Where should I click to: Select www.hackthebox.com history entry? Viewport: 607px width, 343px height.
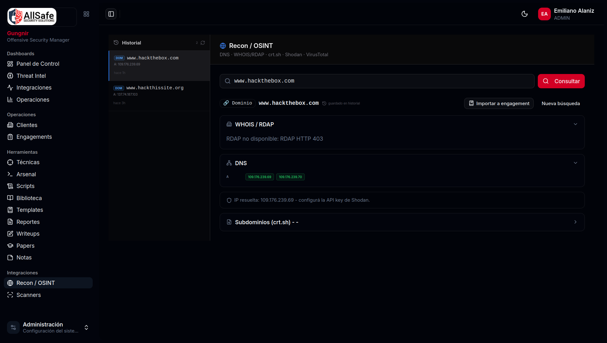pyautogui.click(x=159, y=66)
